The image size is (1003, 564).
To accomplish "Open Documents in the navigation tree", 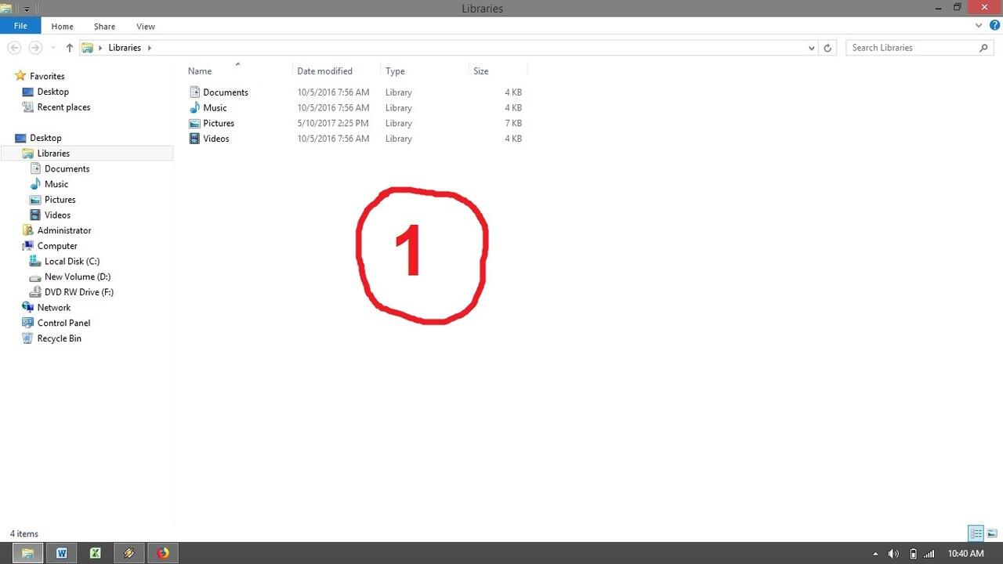I will 67,168.
